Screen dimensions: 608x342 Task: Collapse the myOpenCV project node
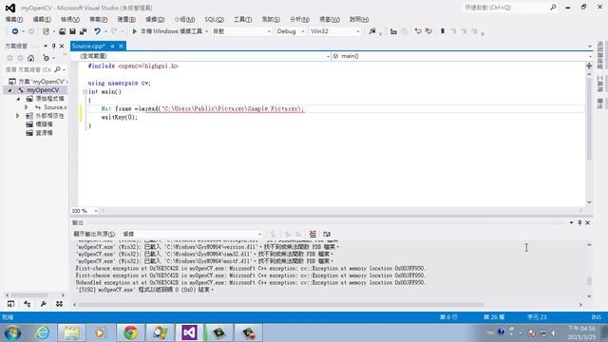coord(9,90)
